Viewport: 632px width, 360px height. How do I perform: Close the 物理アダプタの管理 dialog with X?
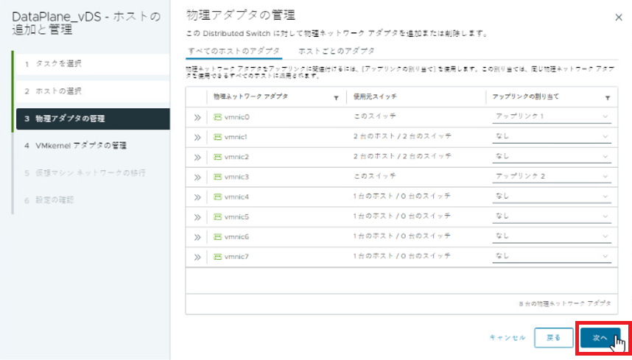(617, 16)
